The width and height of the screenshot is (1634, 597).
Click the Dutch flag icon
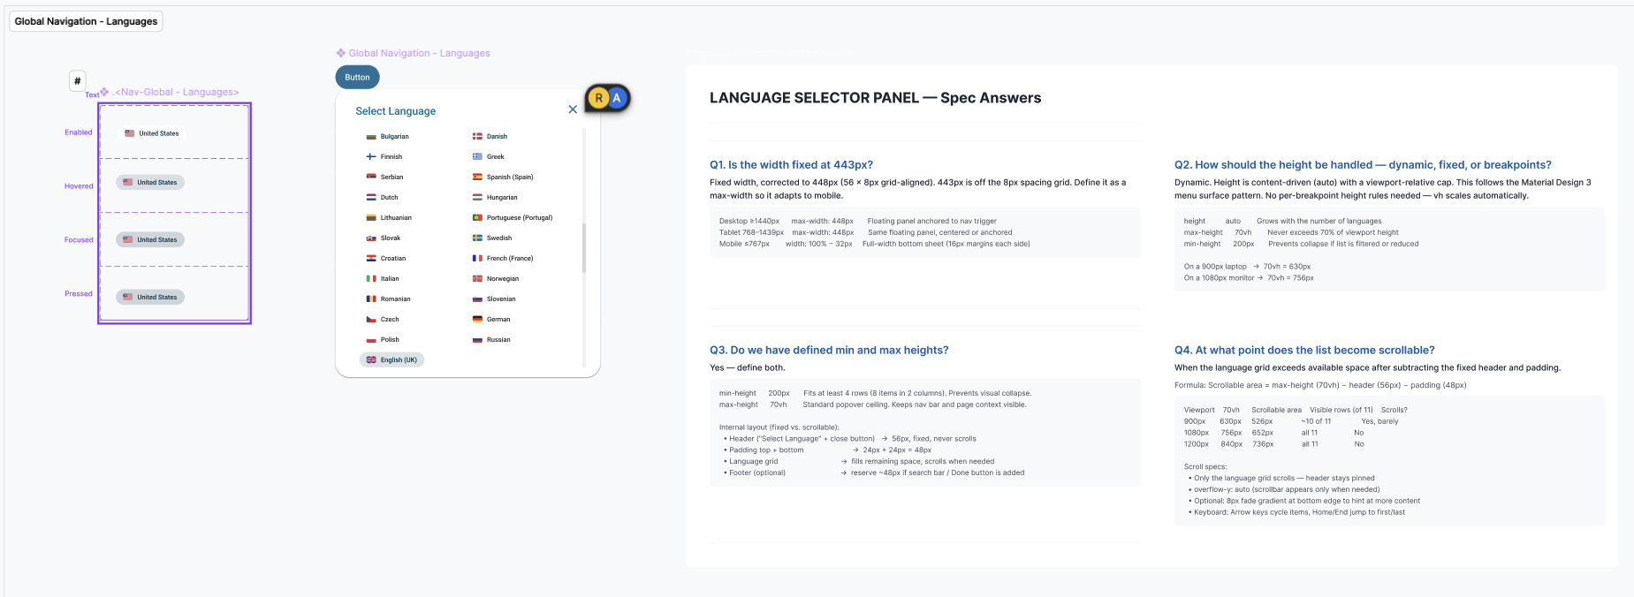pos(371,198)
